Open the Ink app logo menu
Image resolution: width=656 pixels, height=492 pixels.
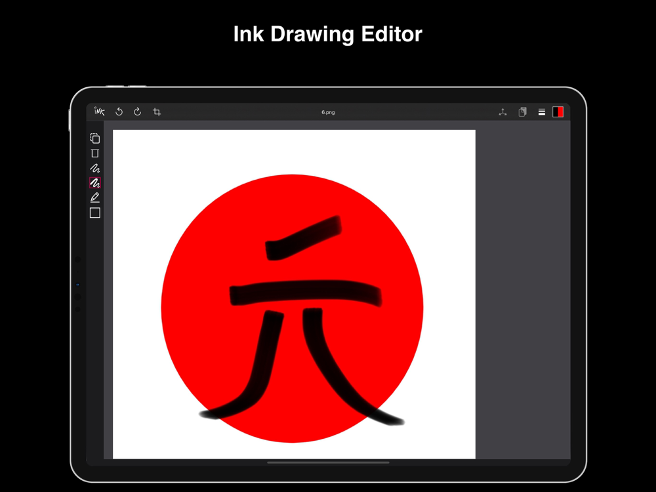pos(100,112)
